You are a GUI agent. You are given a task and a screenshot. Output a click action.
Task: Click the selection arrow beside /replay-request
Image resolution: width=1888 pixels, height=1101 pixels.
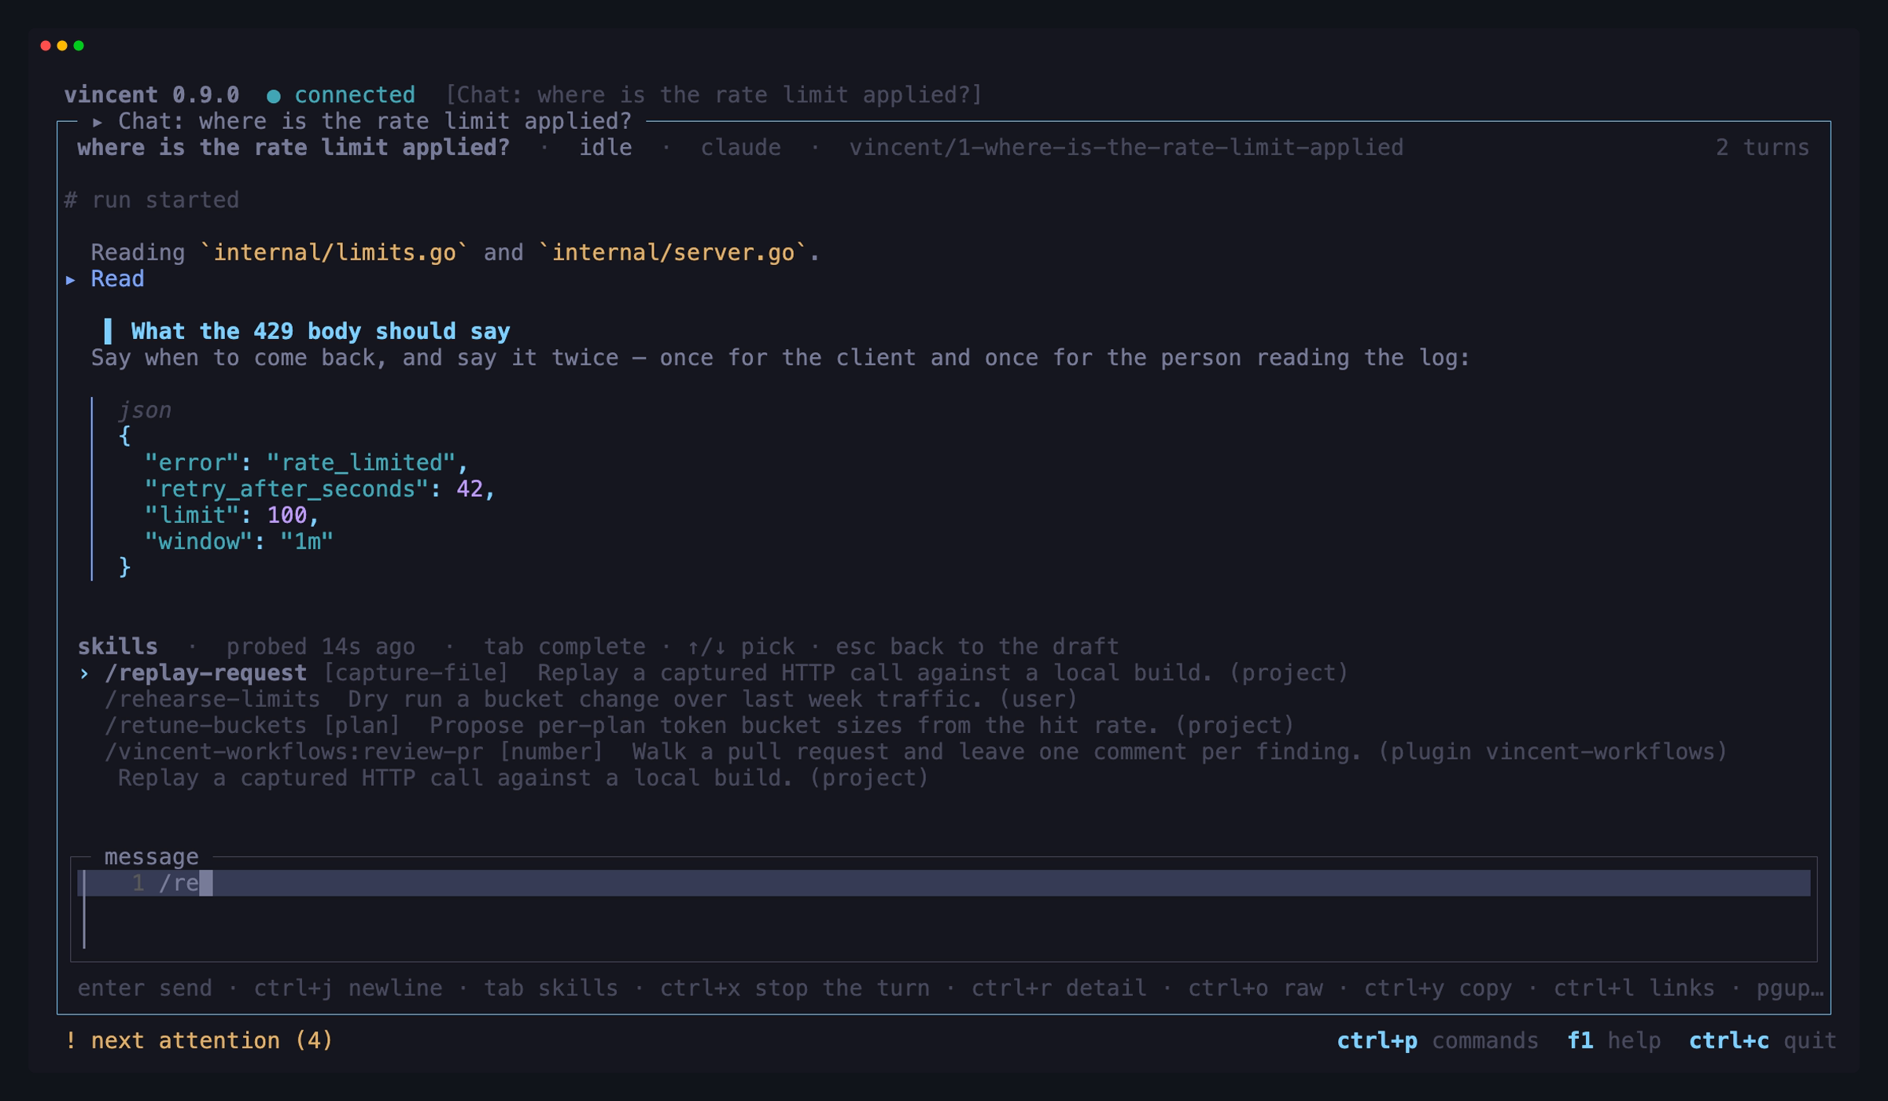tap(84, 673)
